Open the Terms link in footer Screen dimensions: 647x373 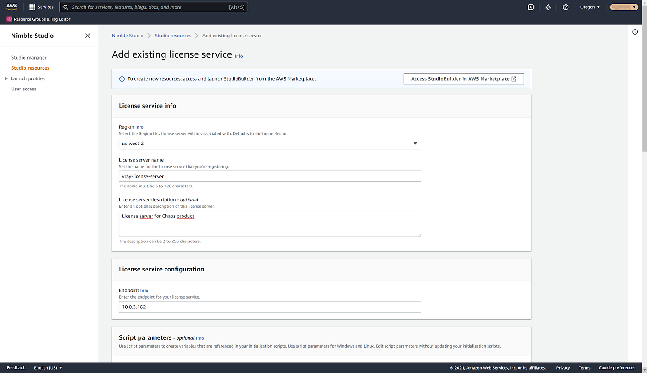pyautogui.click(x=584, y=368)
